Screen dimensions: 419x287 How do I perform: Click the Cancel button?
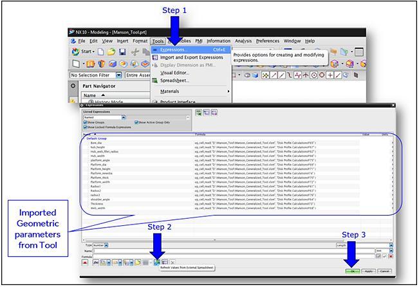384,271
